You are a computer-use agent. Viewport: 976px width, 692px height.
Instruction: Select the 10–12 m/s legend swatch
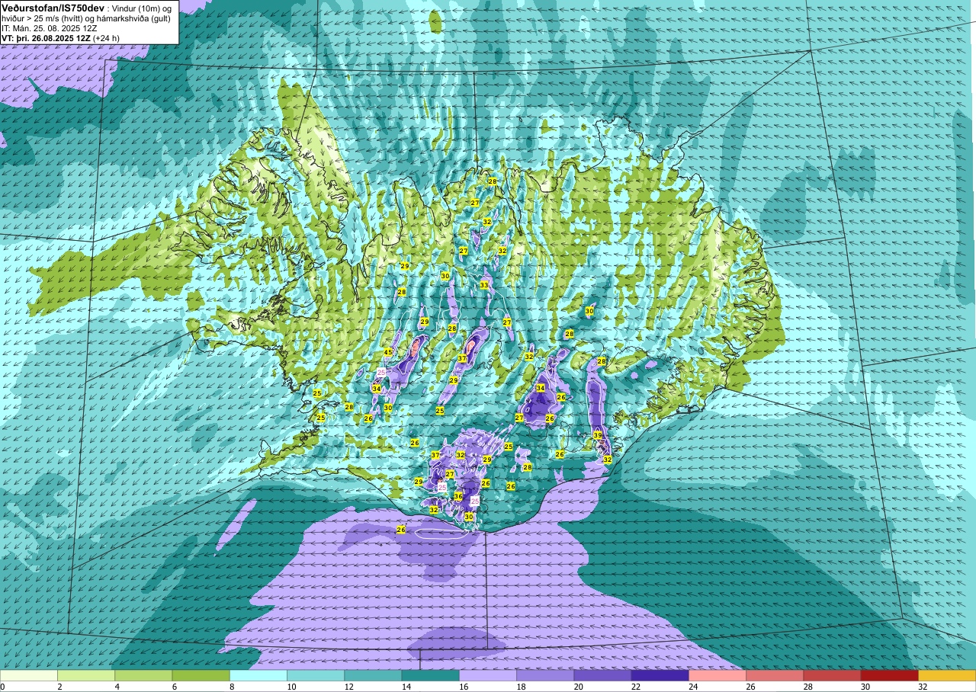316,675
